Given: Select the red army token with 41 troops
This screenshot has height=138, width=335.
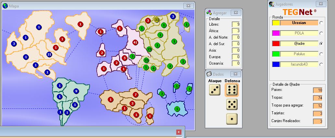Looking at the screenshot, I should [135, 42].
